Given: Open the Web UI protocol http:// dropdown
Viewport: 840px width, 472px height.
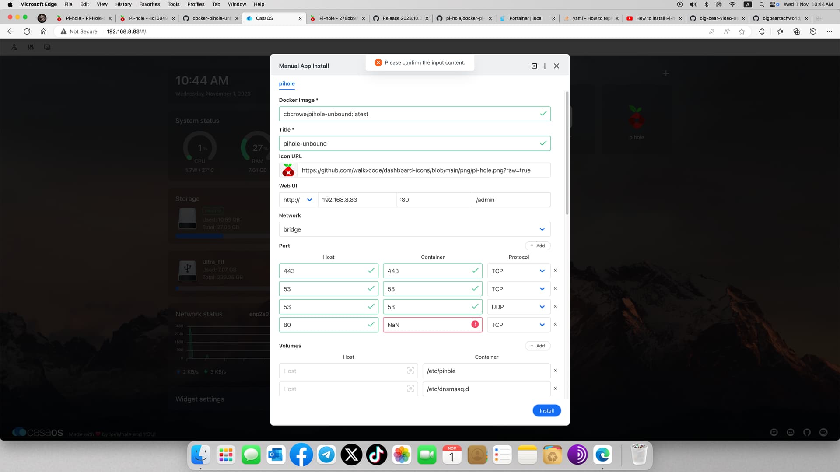Looking at the screenshot, I should (x=298, y=200).
